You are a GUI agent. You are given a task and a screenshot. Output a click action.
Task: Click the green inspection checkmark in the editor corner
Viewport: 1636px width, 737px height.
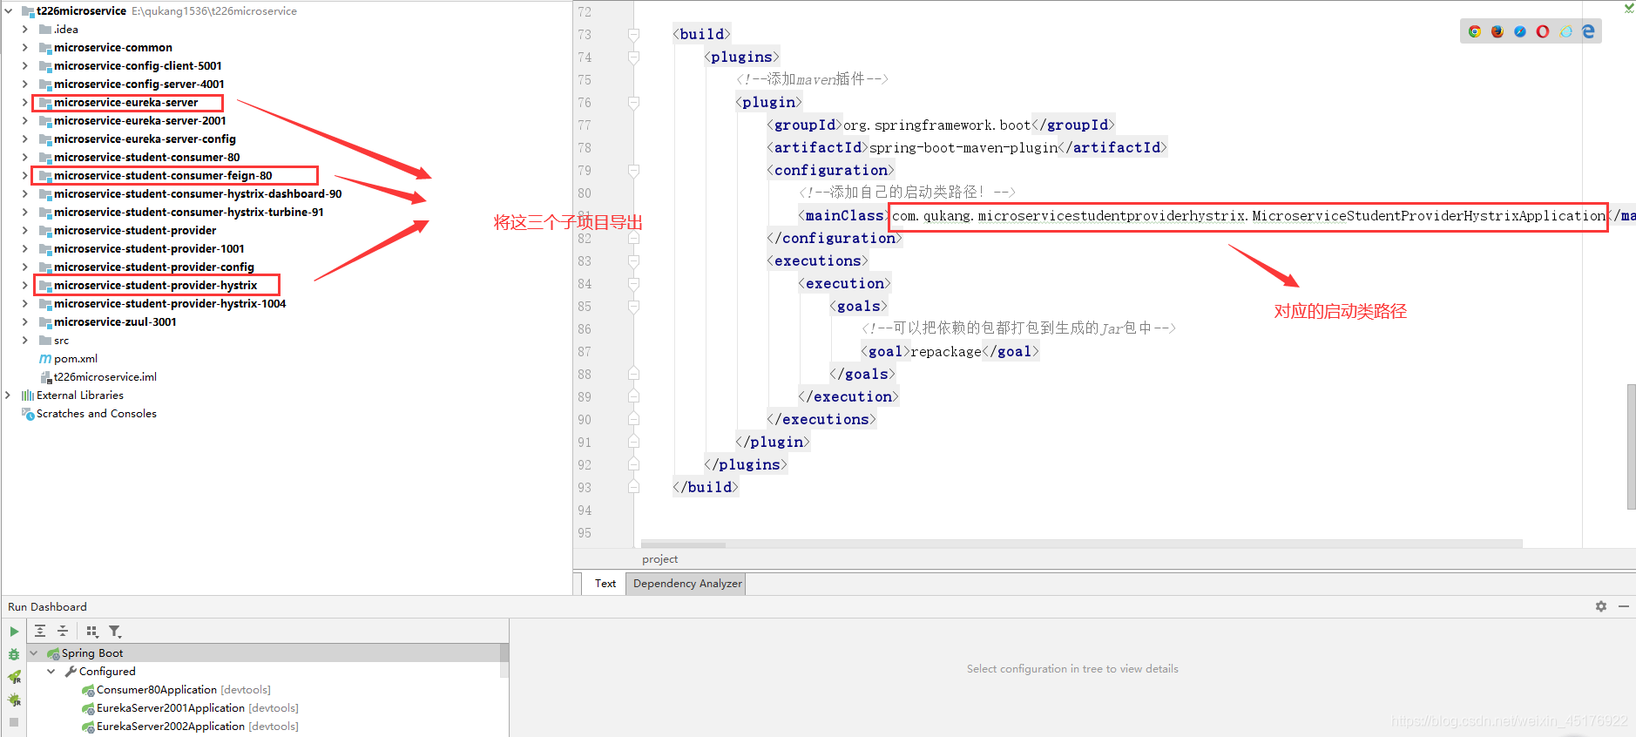point(1628,8)
